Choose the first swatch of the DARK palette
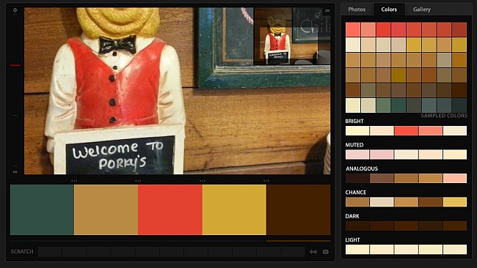The width and height of the screenshot is (477, 268). tap(357, 226)
